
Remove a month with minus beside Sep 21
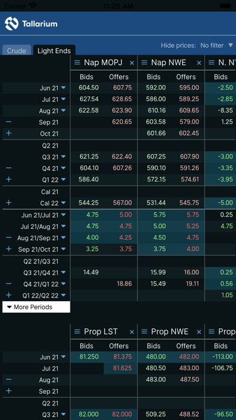(8, 122)
